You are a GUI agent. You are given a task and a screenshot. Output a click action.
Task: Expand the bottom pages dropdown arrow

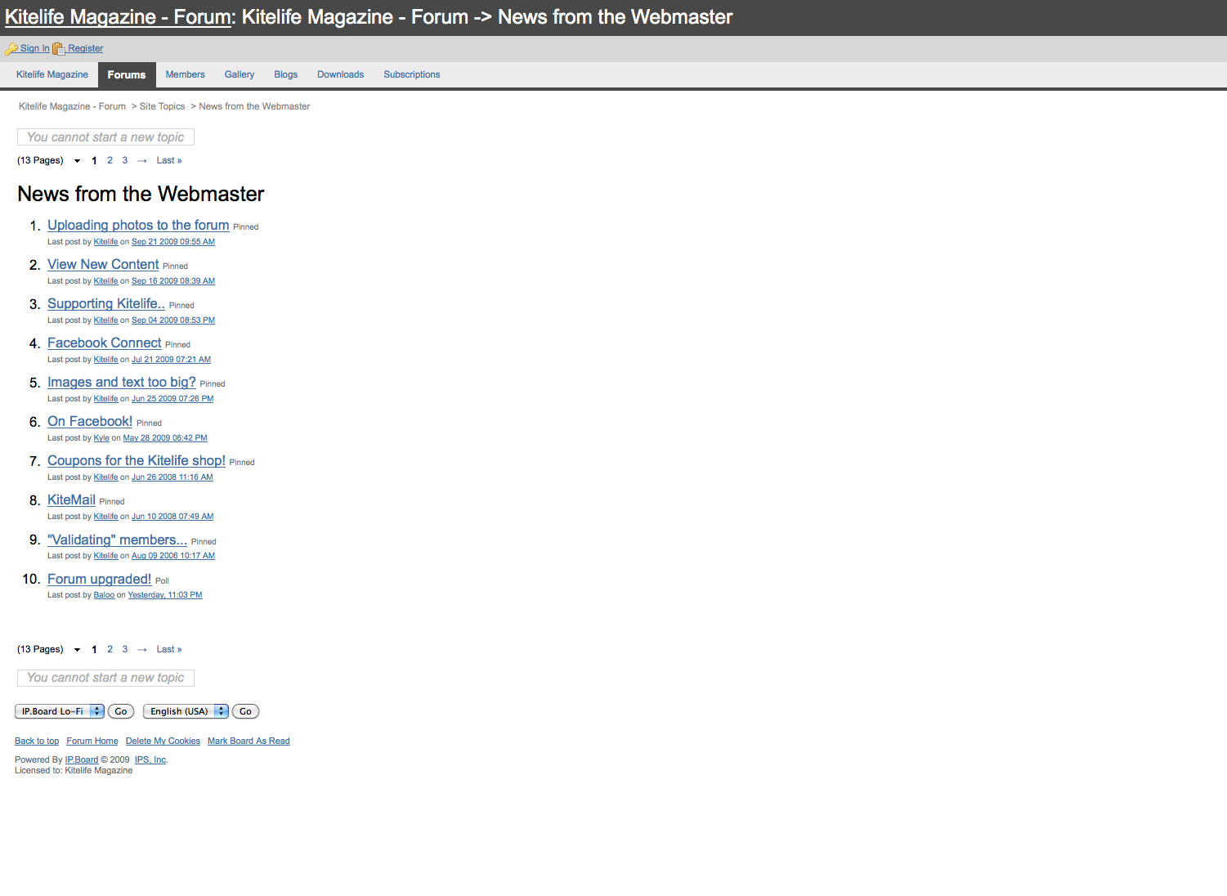(78, 650)
